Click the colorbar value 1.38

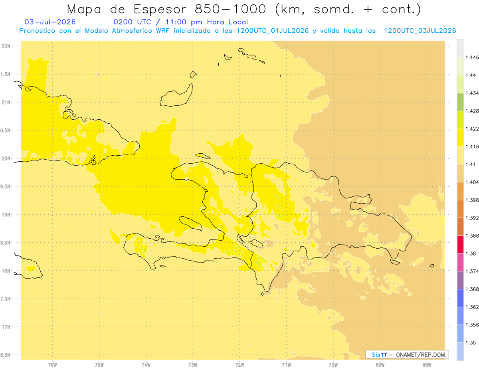coord(470,253)
